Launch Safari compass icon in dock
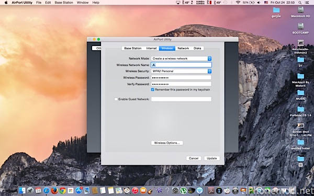 [x=46, y=191]
